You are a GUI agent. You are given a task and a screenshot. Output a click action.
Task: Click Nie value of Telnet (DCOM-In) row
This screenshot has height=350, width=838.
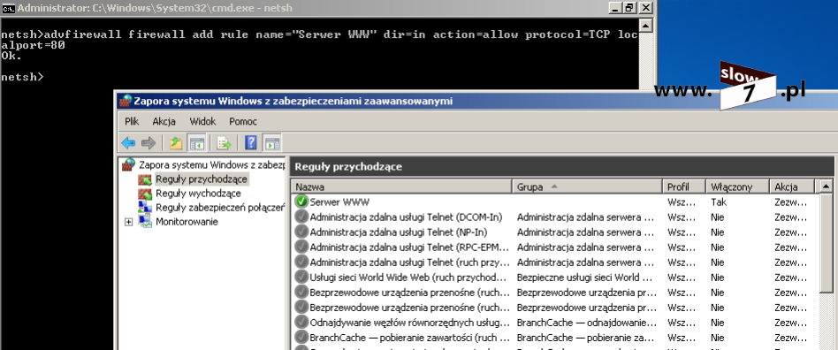coord(718,217)
